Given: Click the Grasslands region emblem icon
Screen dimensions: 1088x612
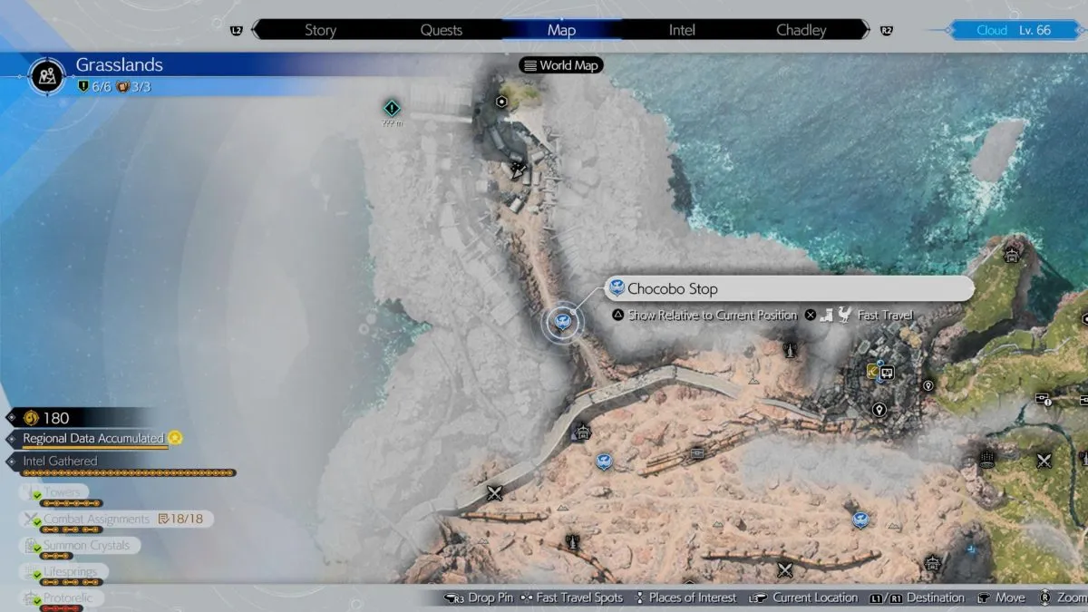Looking at the screenshot, I should point(45,75).
